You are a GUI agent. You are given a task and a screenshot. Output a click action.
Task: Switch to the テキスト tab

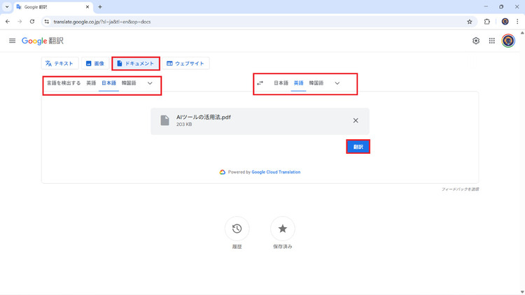59,64
